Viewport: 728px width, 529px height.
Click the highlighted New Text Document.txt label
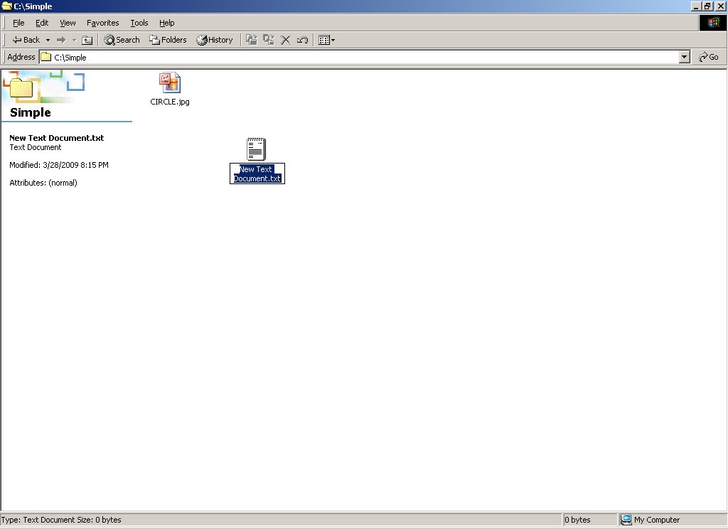click(x=257, y=173)
